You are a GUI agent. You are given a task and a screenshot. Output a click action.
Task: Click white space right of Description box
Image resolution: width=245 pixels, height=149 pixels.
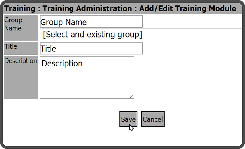[x=188, y=77]
